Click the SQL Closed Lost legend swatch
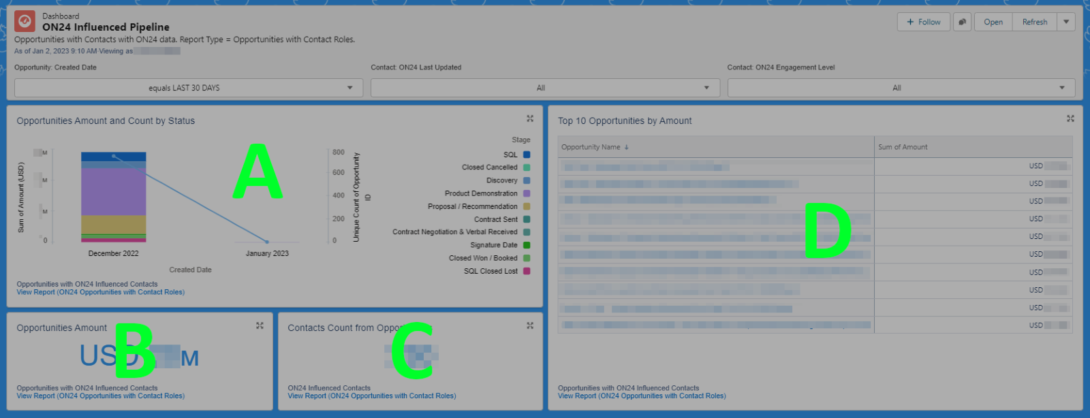Screen dimensions: 1090x418 (x=527, y=271)
